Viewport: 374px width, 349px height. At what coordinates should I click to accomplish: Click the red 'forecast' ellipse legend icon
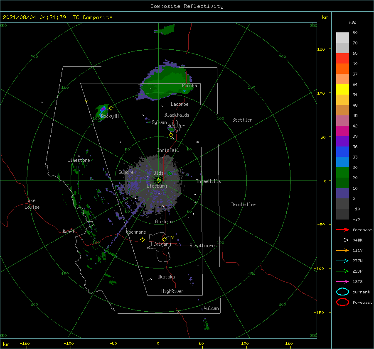(x=342, y=302)
